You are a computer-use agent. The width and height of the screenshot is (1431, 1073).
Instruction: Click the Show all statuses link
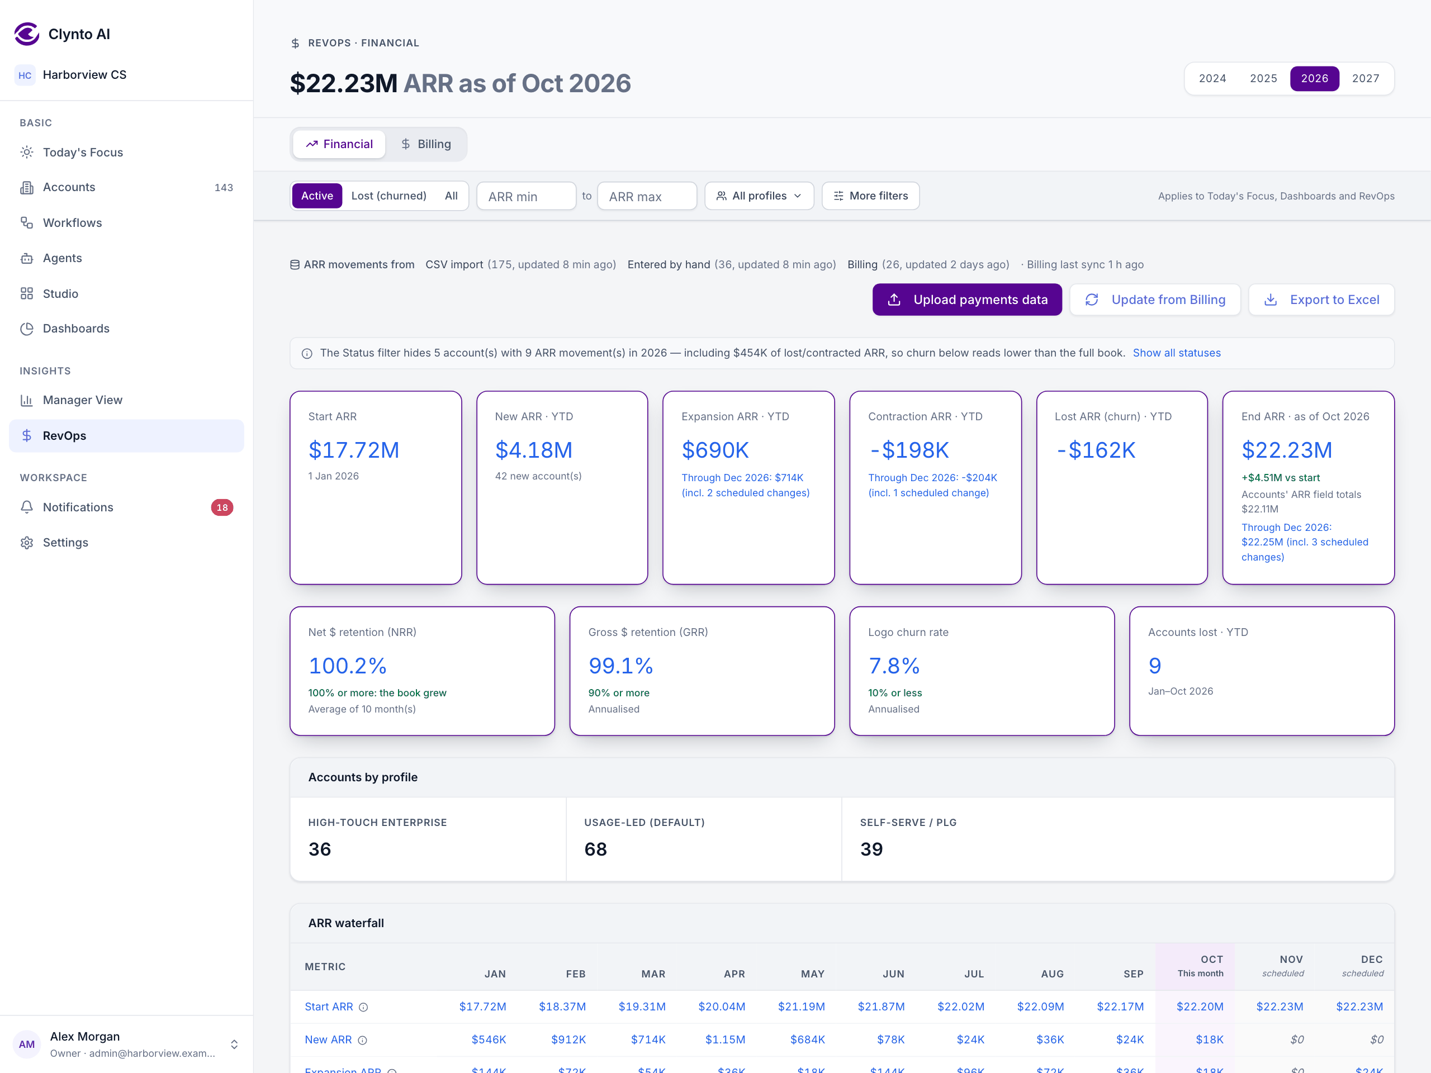1177,353
